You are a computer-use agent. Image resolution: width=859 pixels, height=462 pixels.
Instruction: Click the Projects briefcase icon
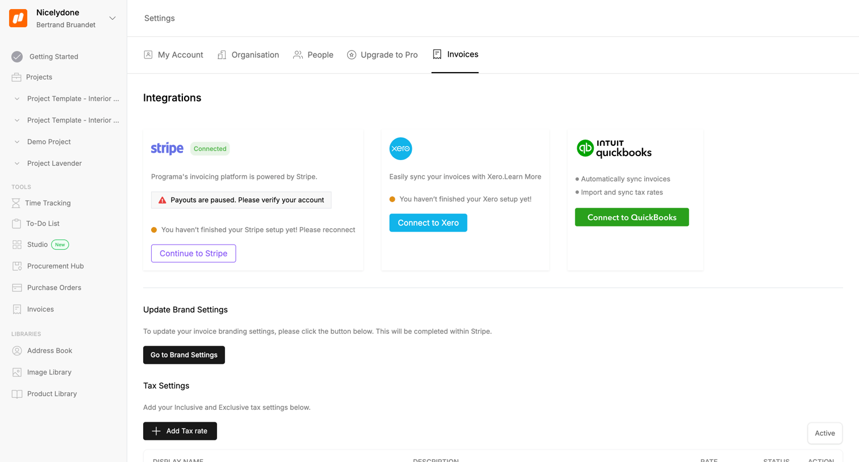click(16, 77)
